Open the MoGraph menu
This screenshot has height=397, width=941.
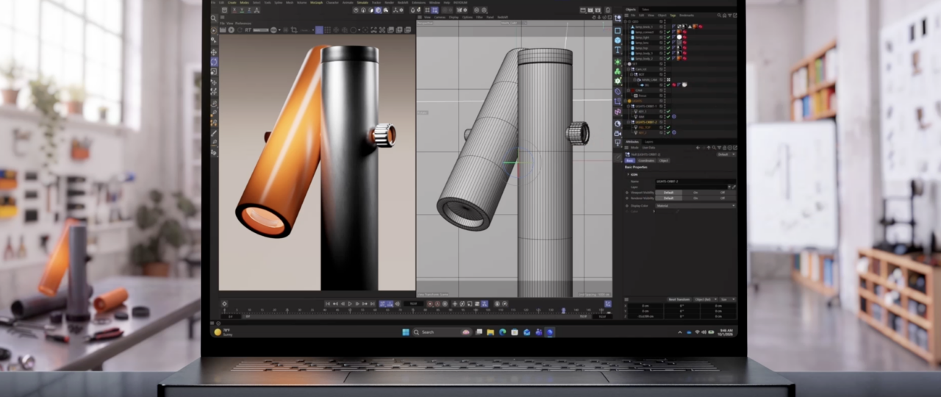[x=317, y=3]
